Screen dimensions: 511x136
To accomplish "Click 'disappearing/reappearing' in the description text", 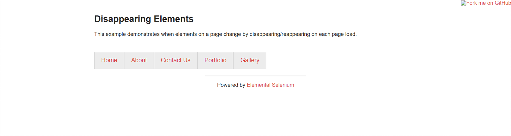I will pyautogui.click(x=280, y=34).
